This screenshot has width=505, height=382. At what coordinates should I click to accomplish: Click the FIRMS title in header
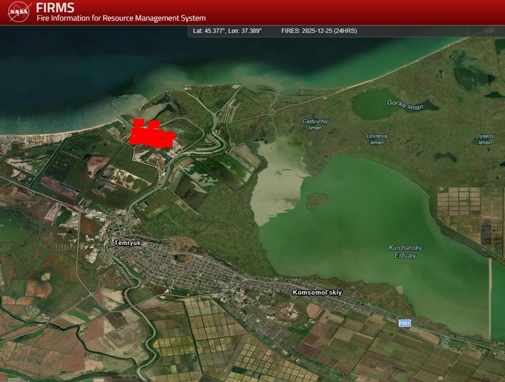[x=55, y=8]
